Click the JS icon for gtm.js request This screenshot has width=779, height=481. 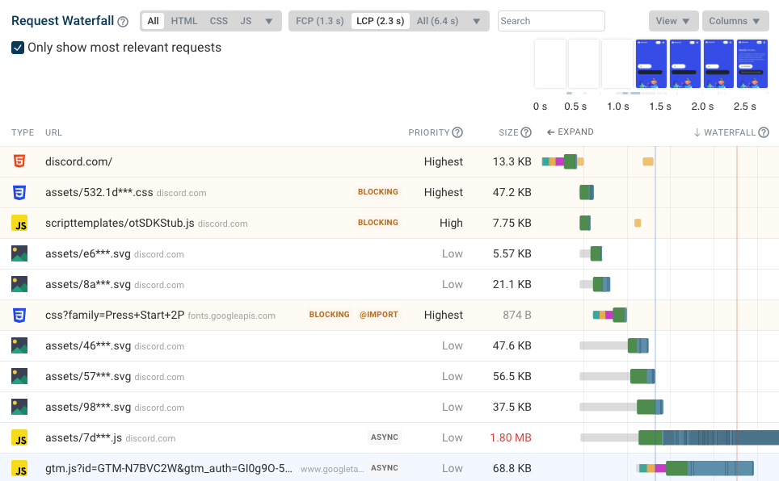click(x=19, y=469)
